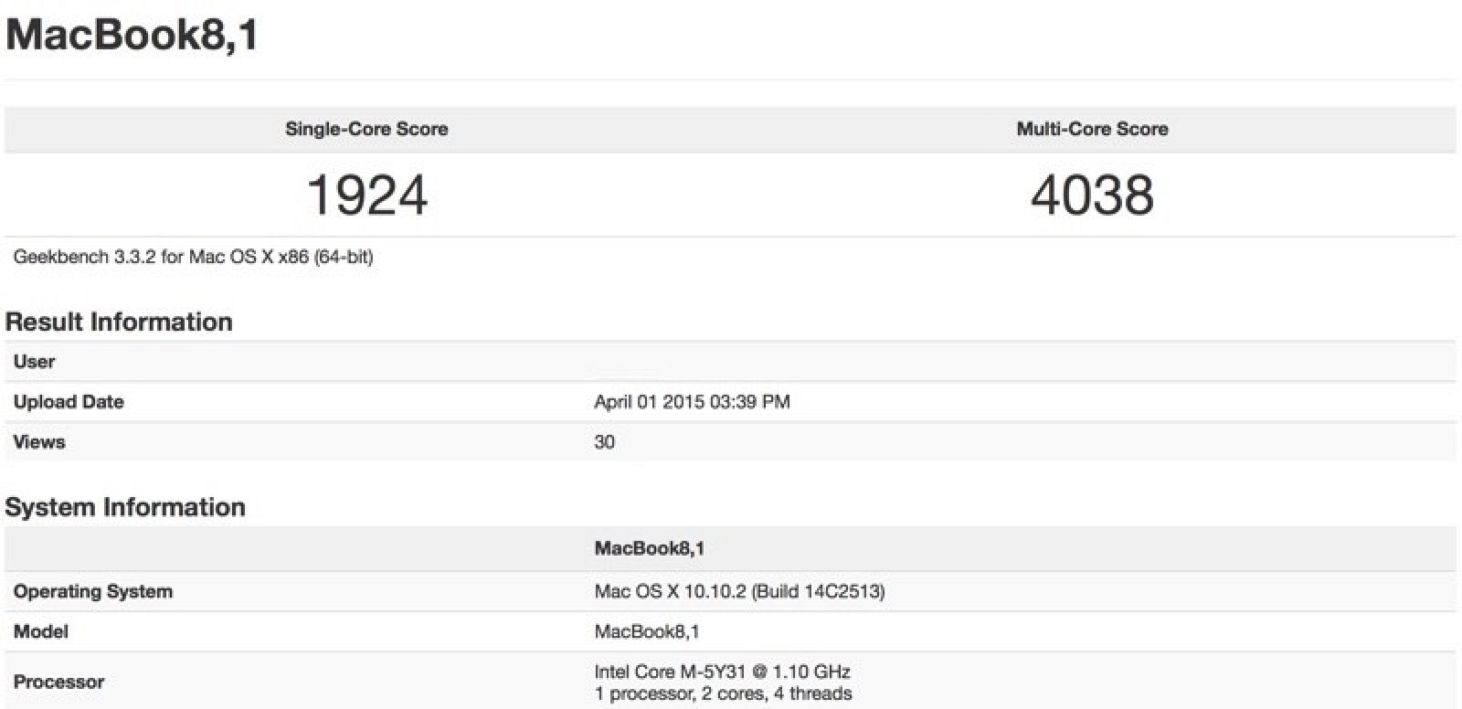Click the Model row's MacBook8,1 value
The width and height of the screenshot is (1462, 709).
(x=646, y=631)
